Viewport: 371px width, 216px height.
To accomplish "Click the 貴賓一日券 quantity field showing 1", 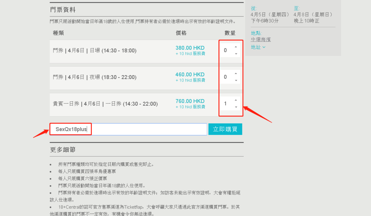I will (226, 104).
